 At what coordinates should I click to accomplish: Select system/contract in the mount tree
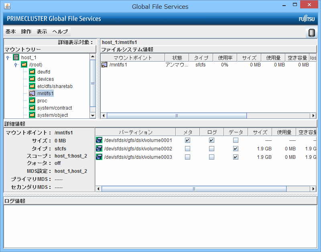55,108
